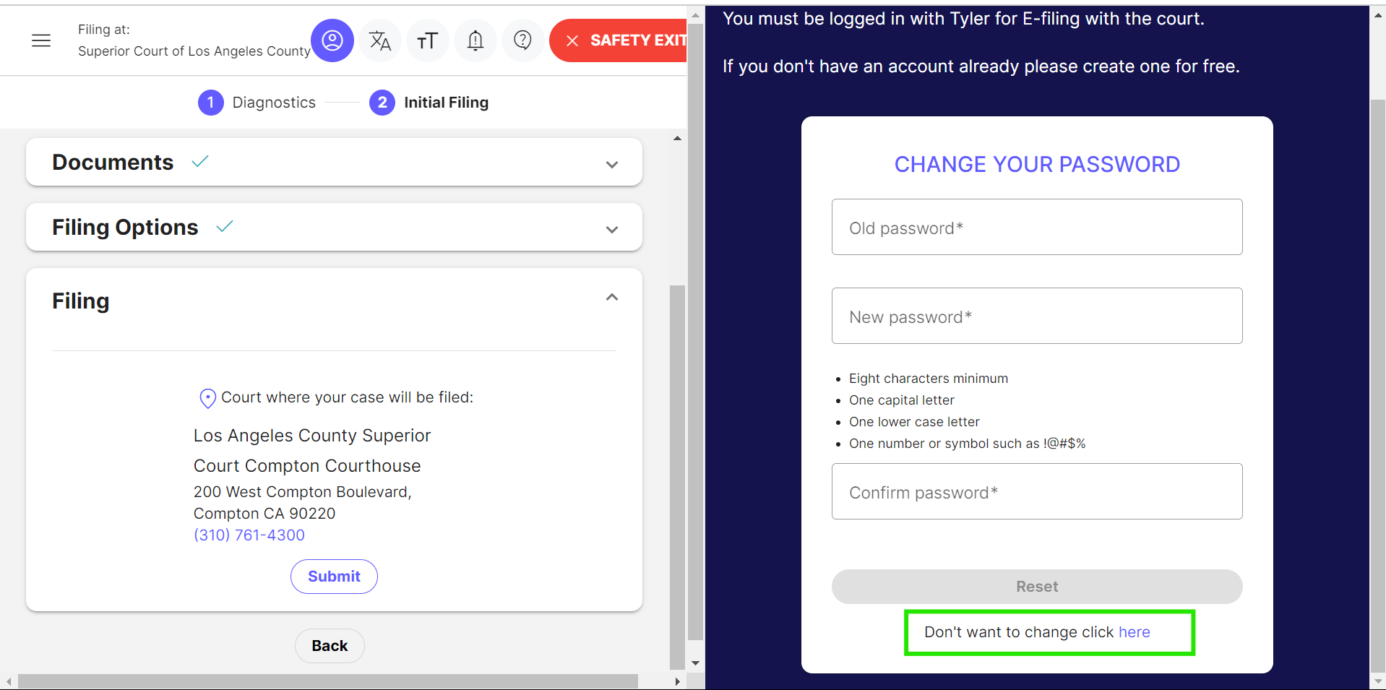Click the 'here' link to skip password change

point(1135,632)
